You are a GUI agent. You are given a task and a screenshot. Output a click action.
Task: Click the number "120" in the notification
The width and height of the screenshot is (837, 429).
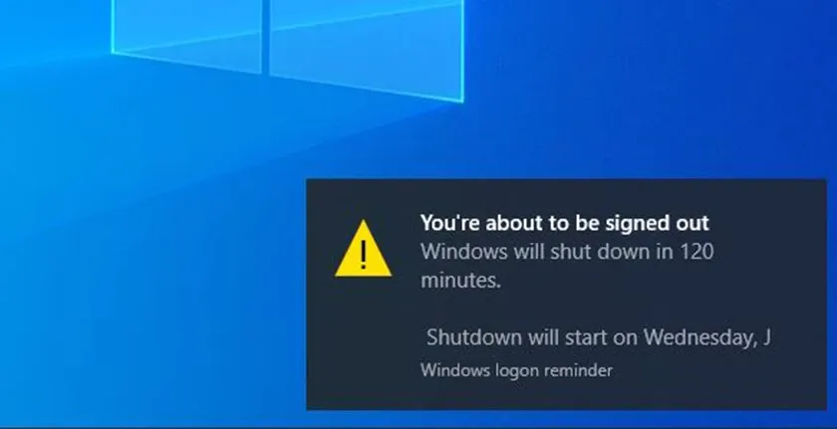coord(697,251)
